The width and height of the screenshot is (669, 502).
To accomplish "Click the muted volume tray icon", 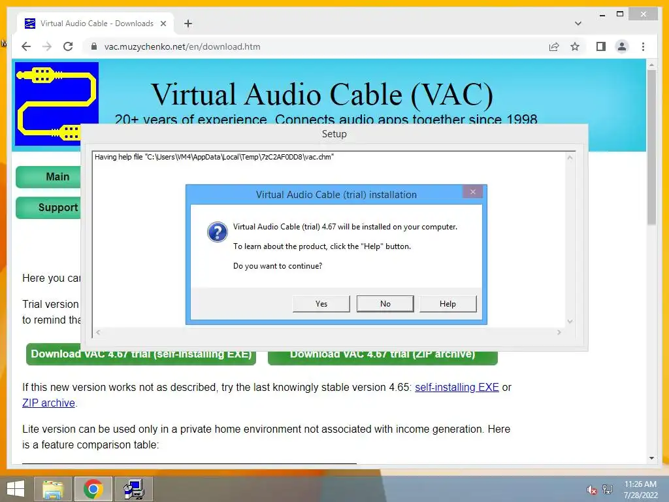I will (x=591, y=490).
